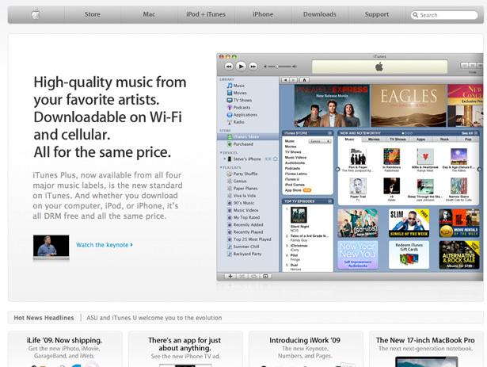
Task: Open There's an app for just about anything
Action: point(185,348)
